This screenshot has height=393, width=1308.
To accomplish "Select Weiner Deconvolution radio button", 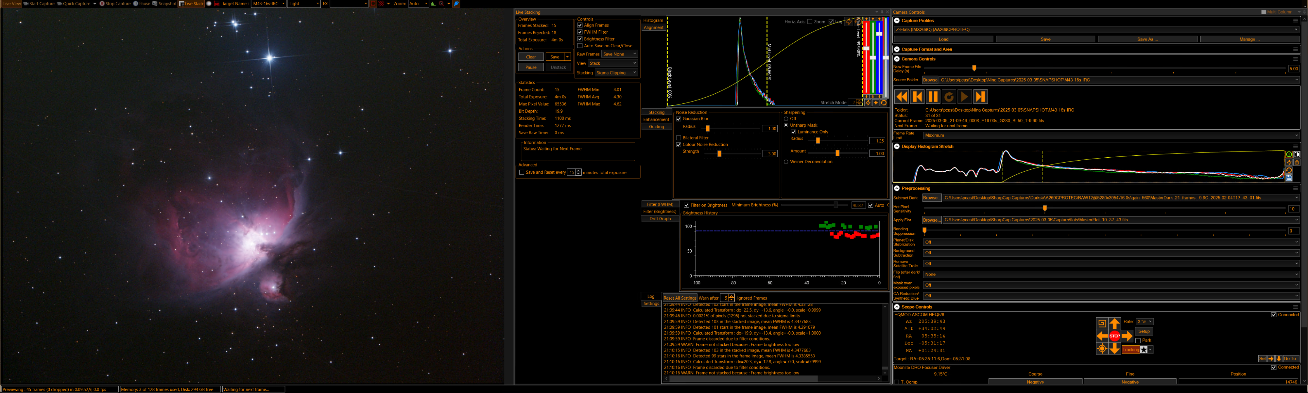I will (786, 162).
